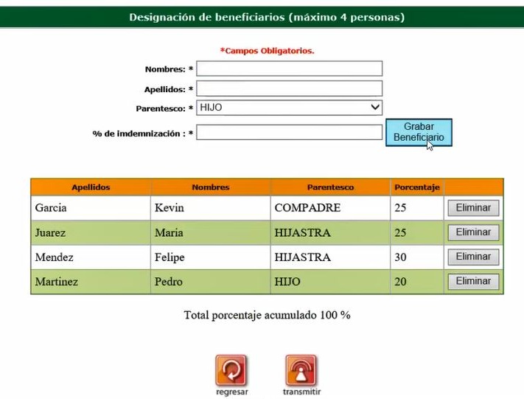Click the regresar back icon
The image size is (524, 399).
point(231,370)
